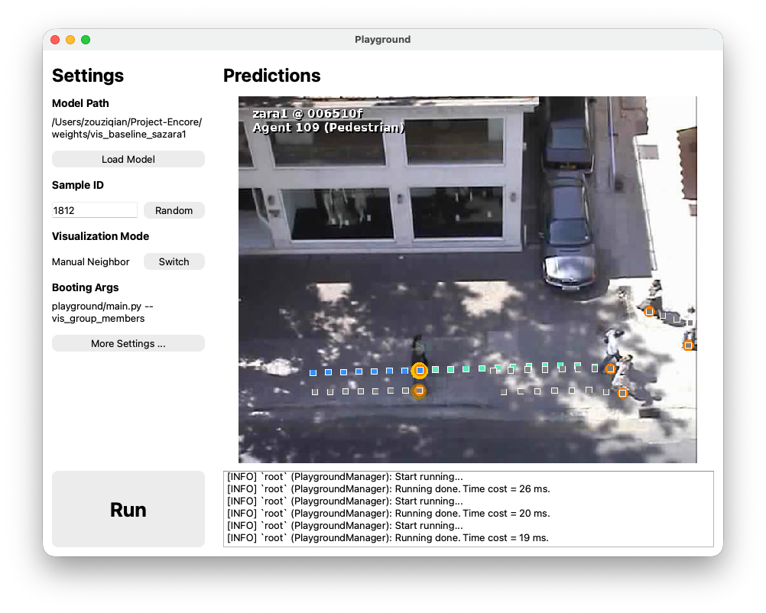This screenshot has width=766, height=613.
Task: Click the Manual Neighbor mode label
Action: click(x=91, y=262)
